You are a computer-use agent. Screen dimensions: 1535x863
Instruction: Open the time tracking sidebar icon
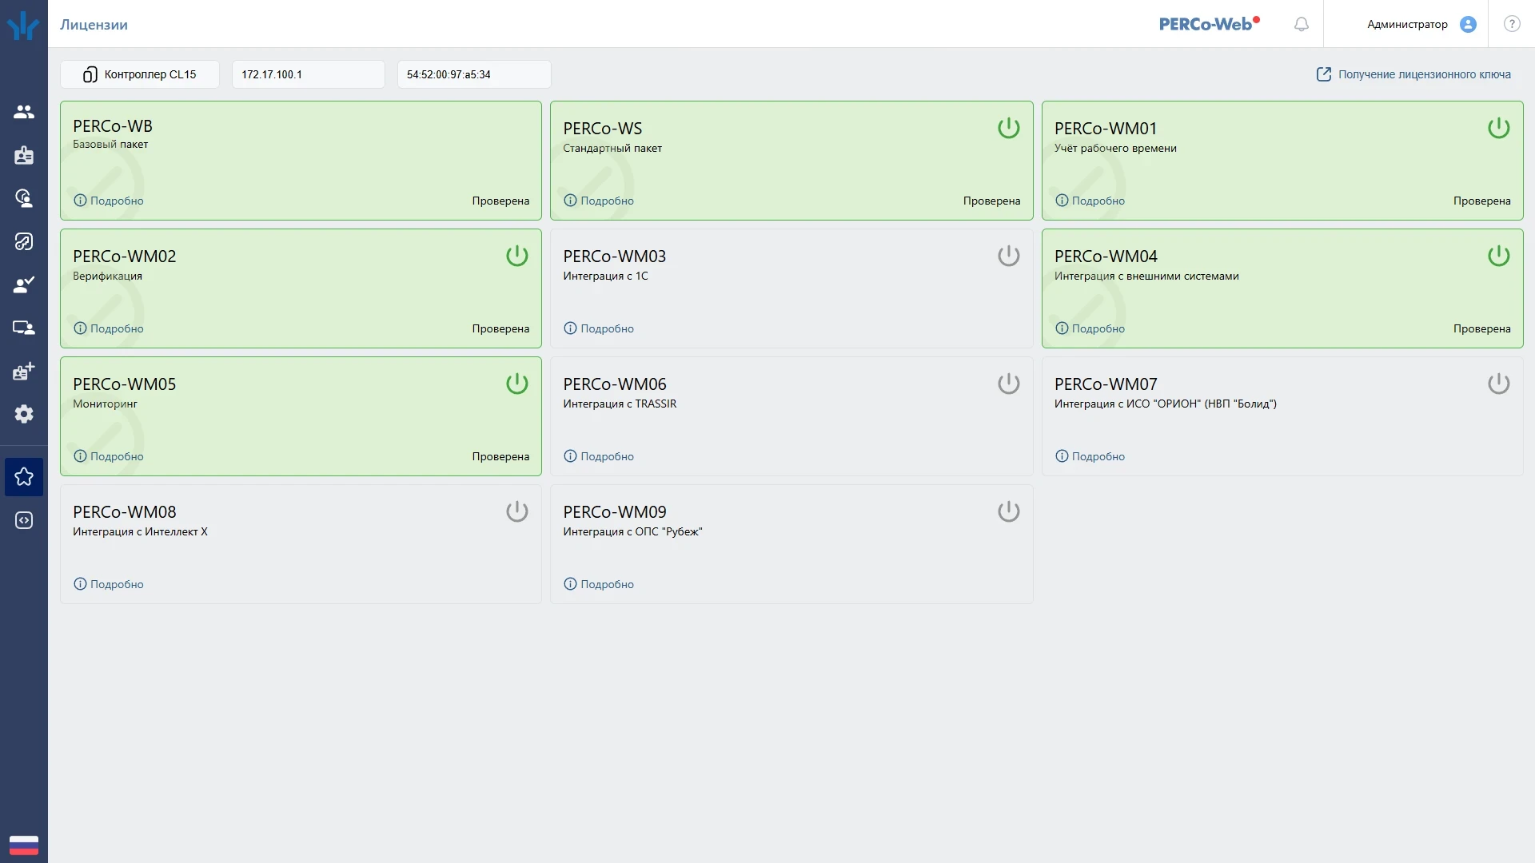click(24, 241)
